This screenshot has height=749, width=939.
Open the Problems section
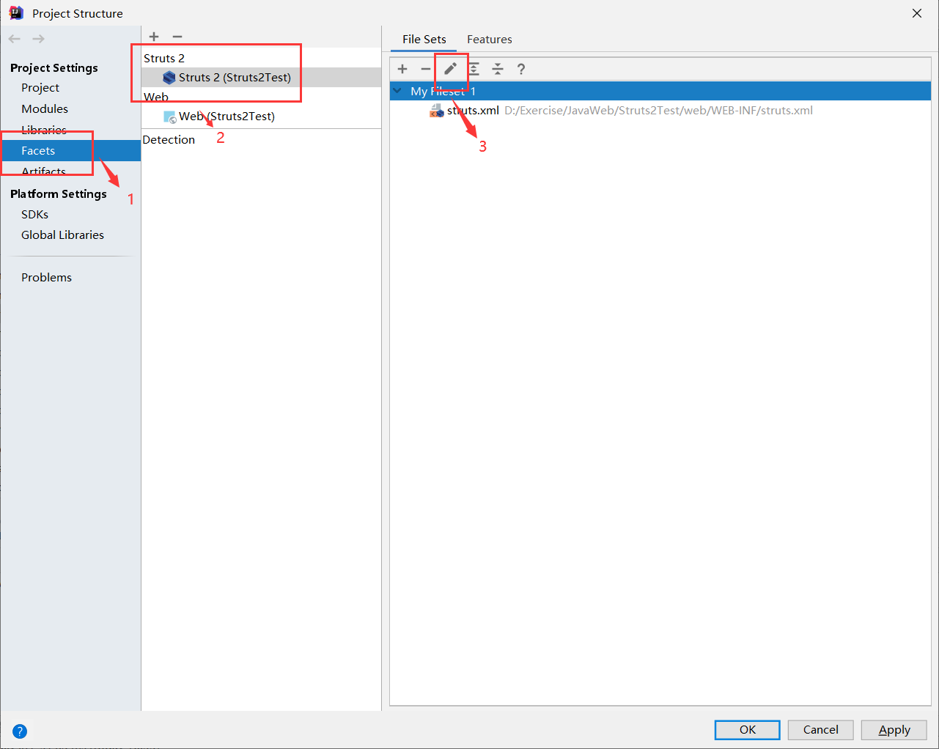(47, 277)
